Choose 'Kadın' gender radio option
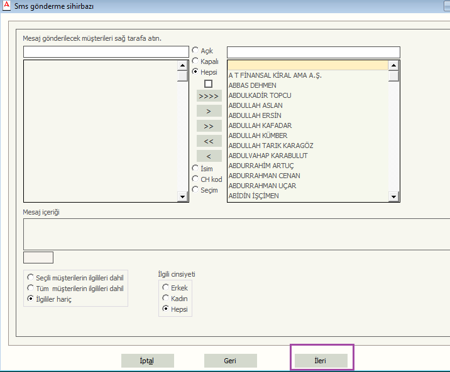Image resolution: width=450 pixels, height=372 pixels. (166, 298)
